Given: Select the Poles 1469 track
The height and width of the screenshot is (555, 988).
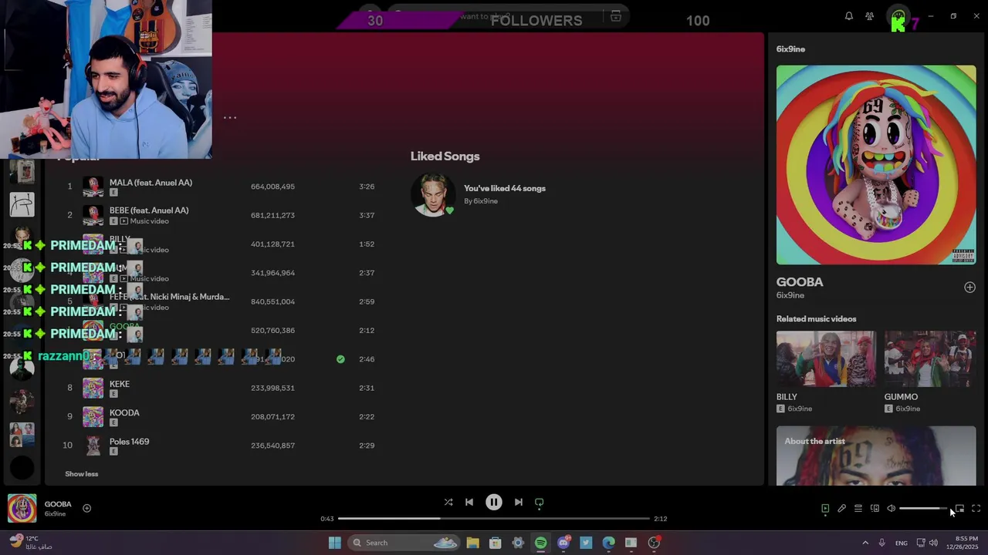Looking at the screenshot, I should (220, 446).
